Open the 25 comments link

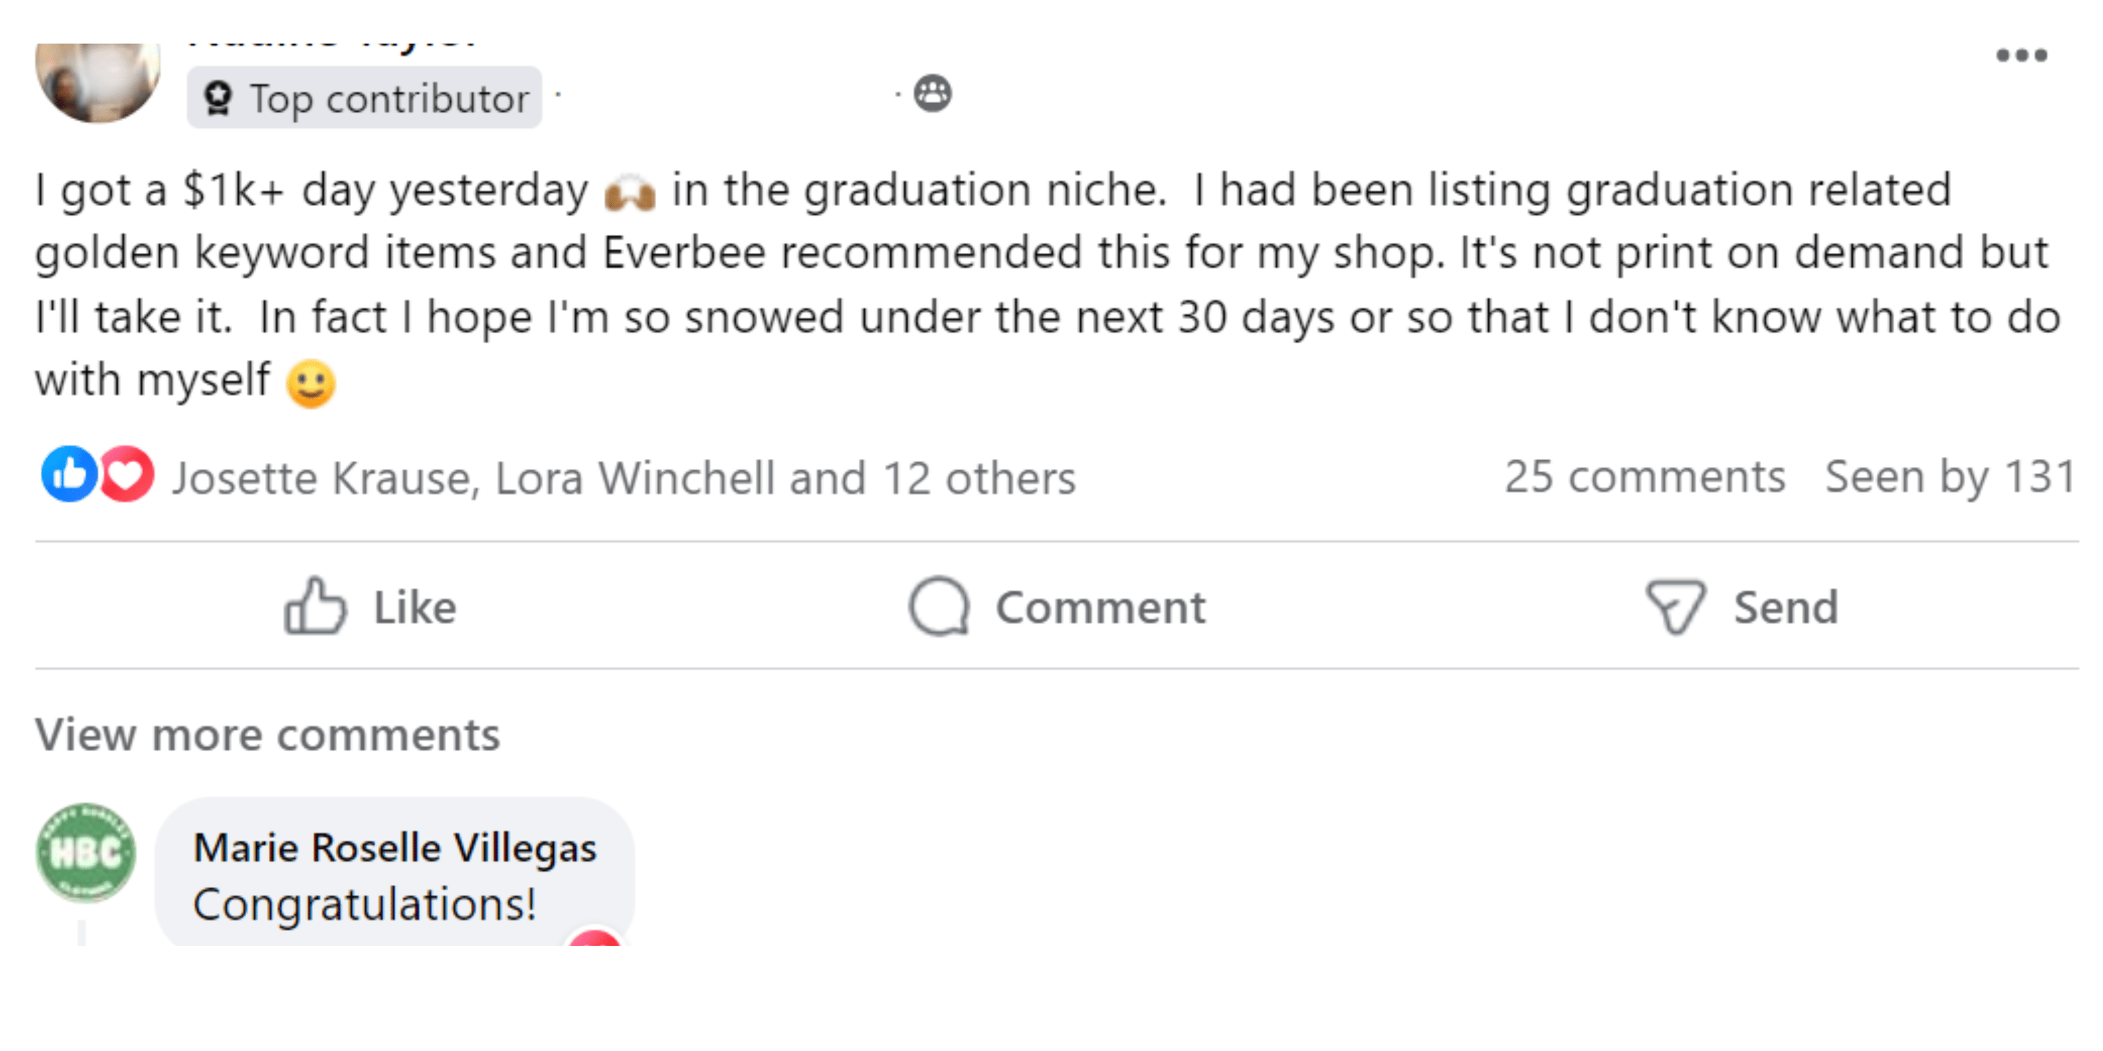tap(1644, 476)
